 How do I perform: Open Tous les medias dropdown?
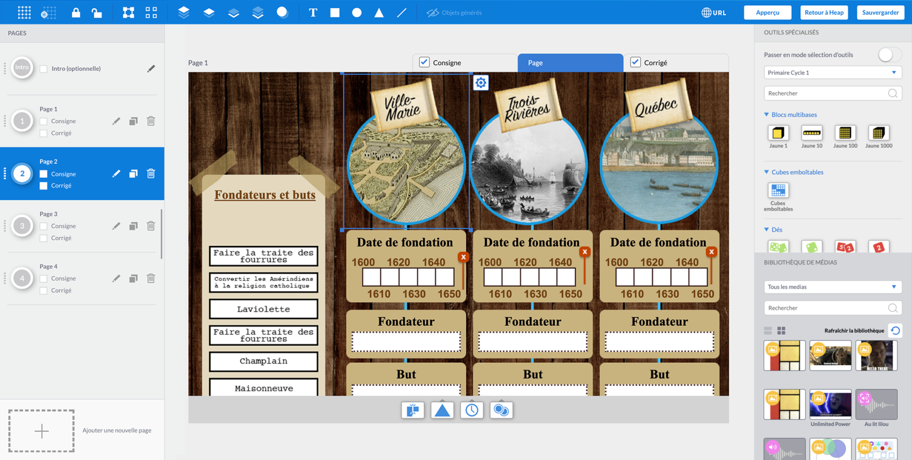pyautogui.click(x=832, y=287)
